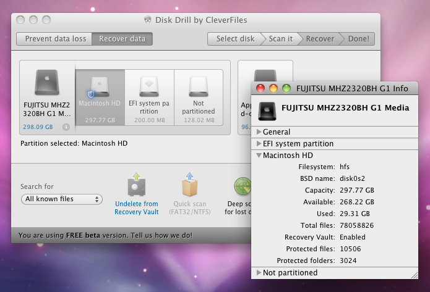Open the All known files dropdown
Image resolution: width=430 pixels, height=292 pixels.
[x=61, y=199]
